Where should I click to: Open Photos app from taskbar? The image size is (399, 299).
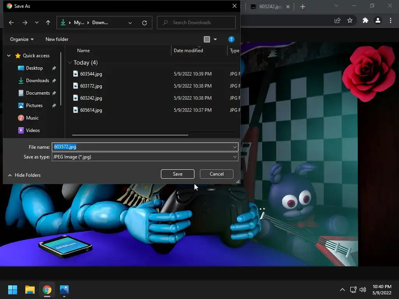(64, 290)
